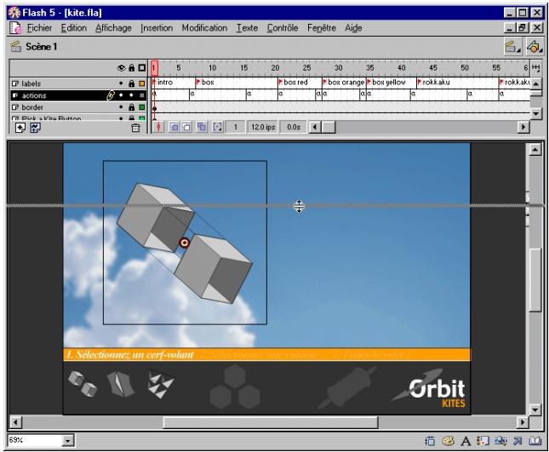Open the Affichage menu
The height and width of the screenshot is (452, 549).
[x=113, y=28]
